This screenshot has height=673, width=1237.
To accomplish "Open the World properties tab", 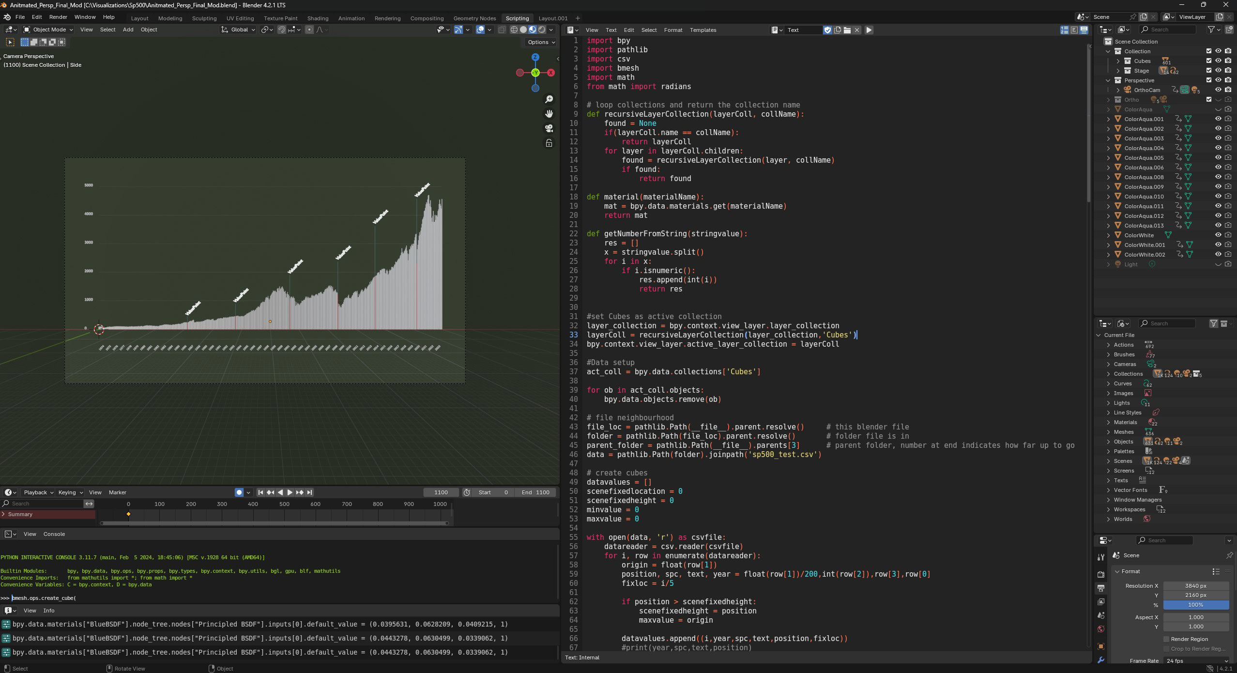I will coord(1101,629).
